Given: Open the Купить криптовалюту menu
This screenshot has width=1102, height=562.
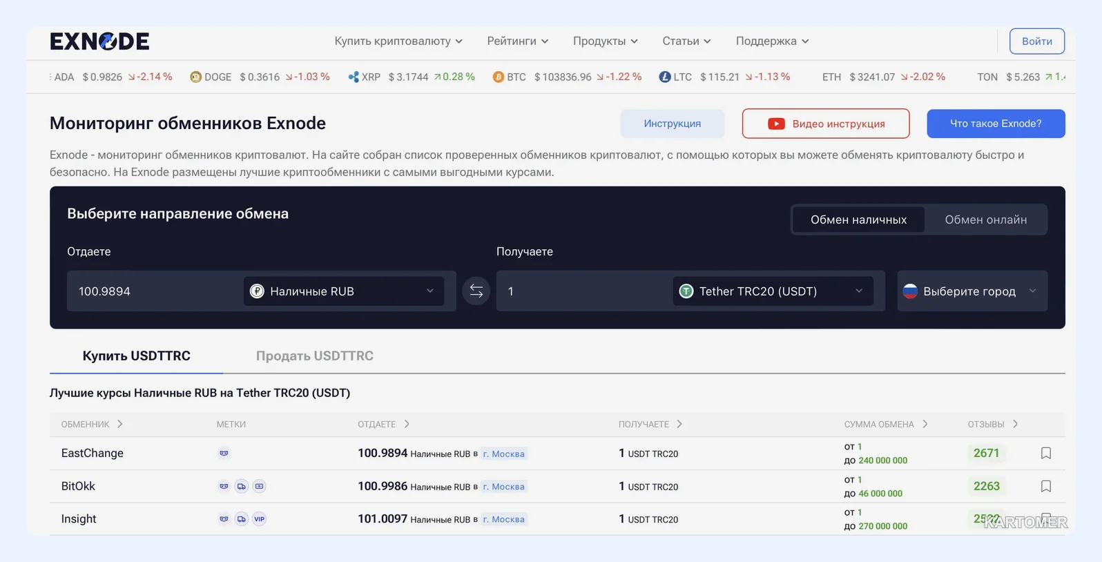Looking at the screenshot, I should point(398,41).
